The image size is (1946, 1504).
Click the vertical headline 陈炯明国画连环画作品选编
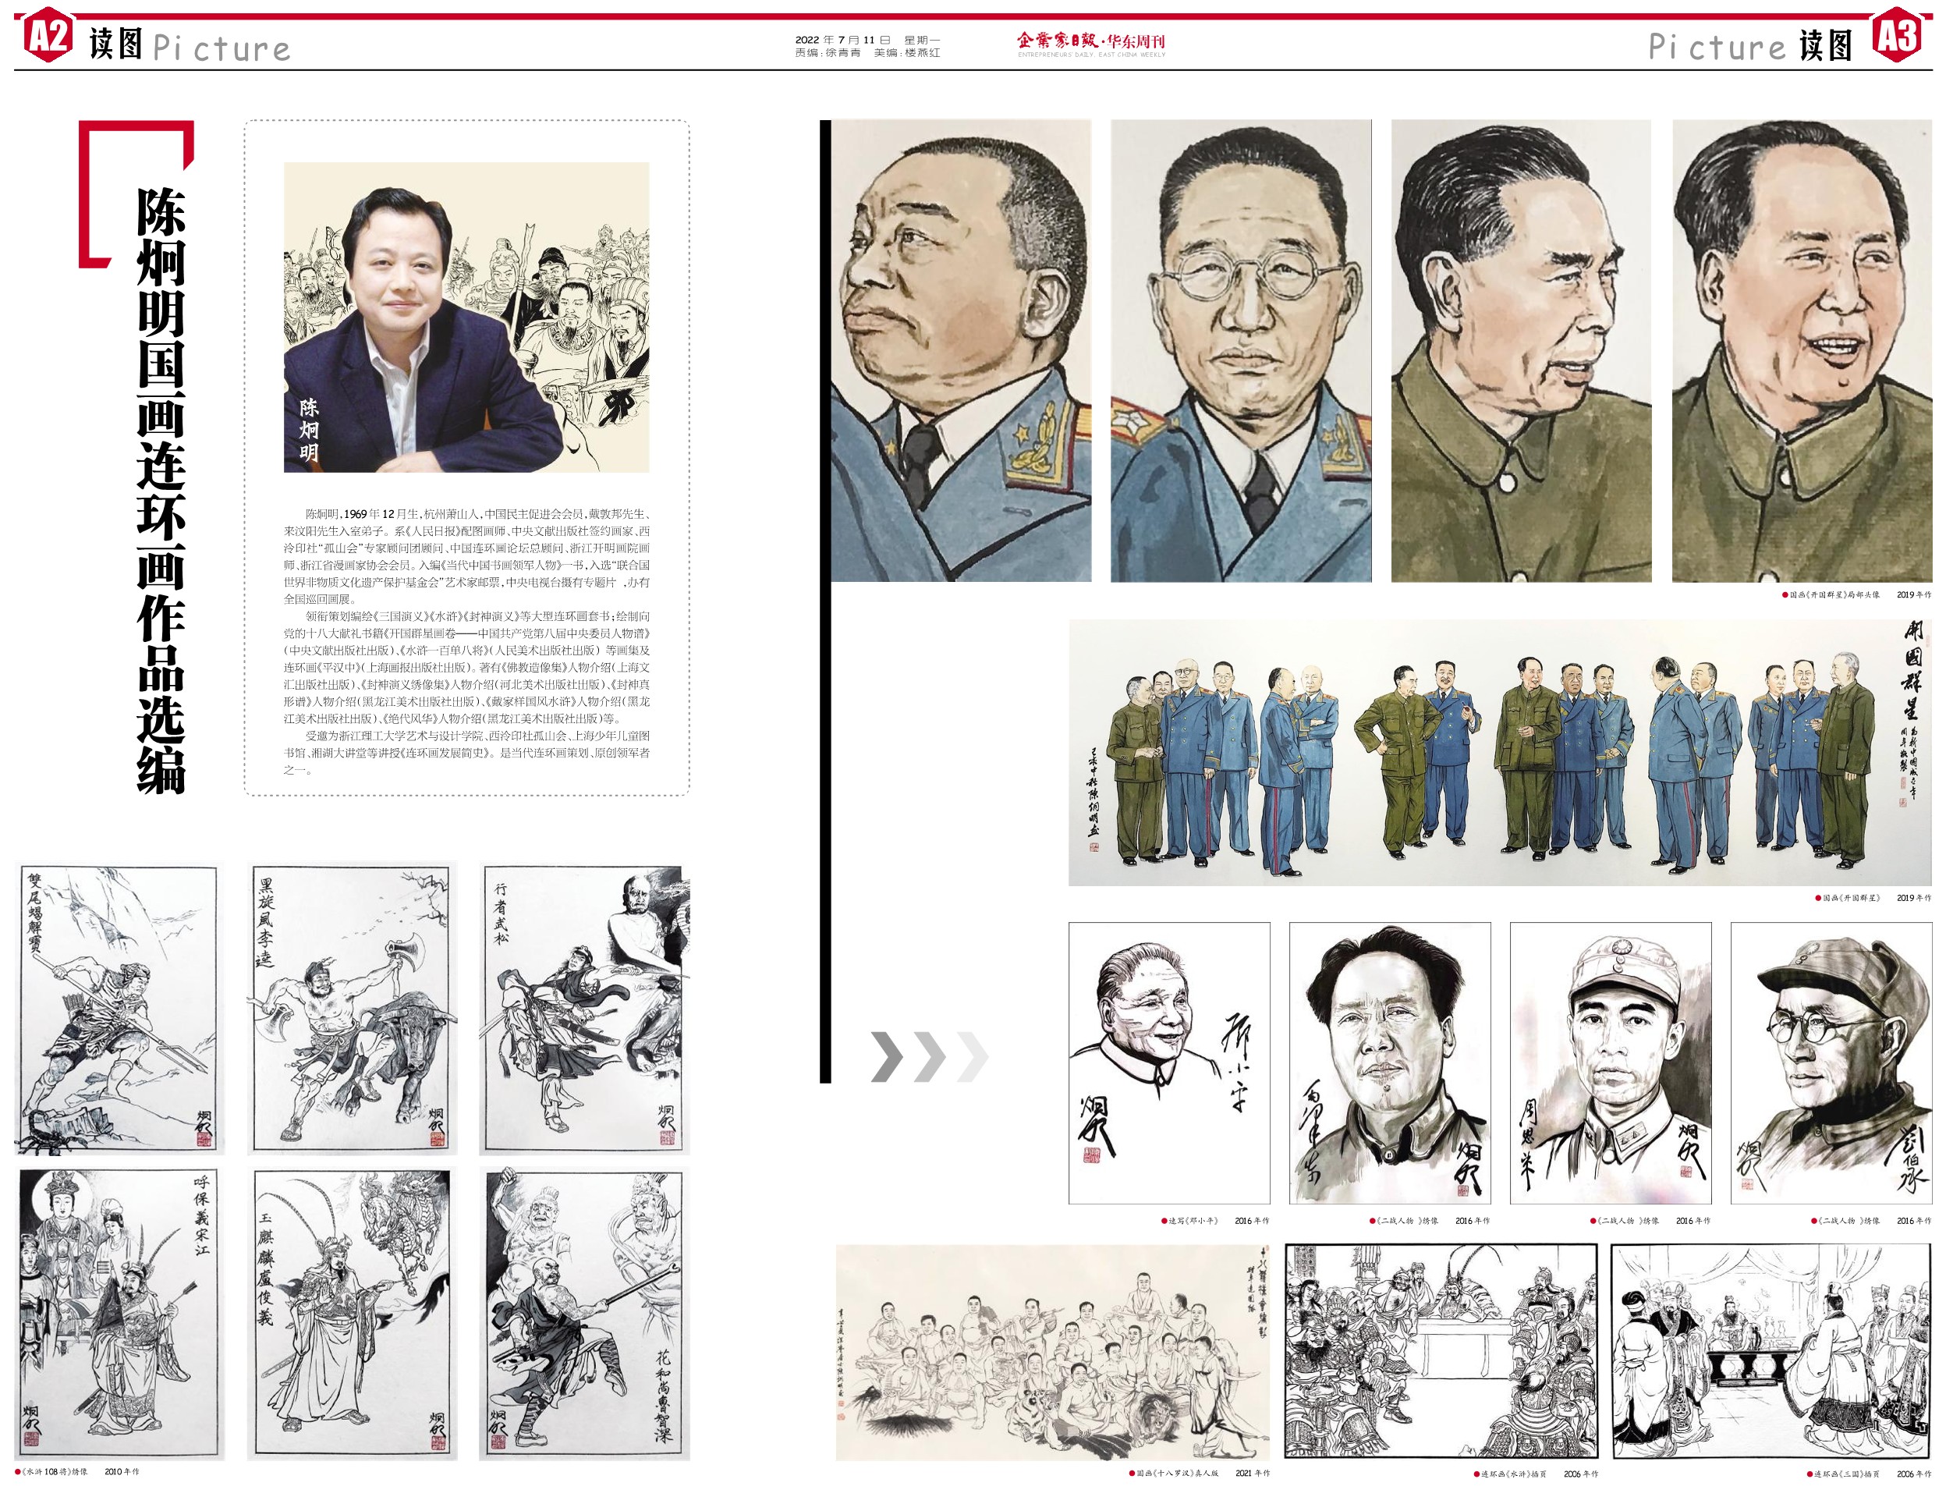click(x=161, y=490)
